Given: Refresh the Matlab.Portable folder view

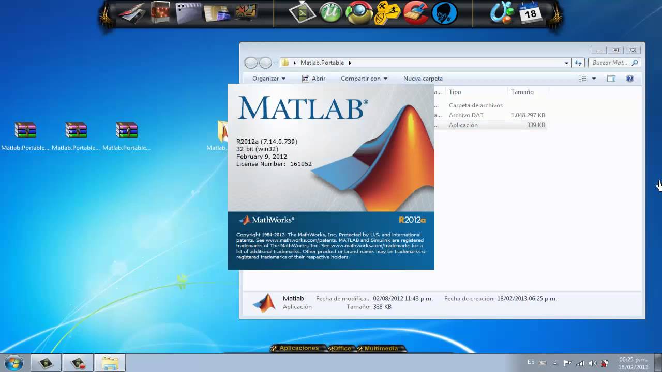Looking at the screenshot, I should [578, 63].
